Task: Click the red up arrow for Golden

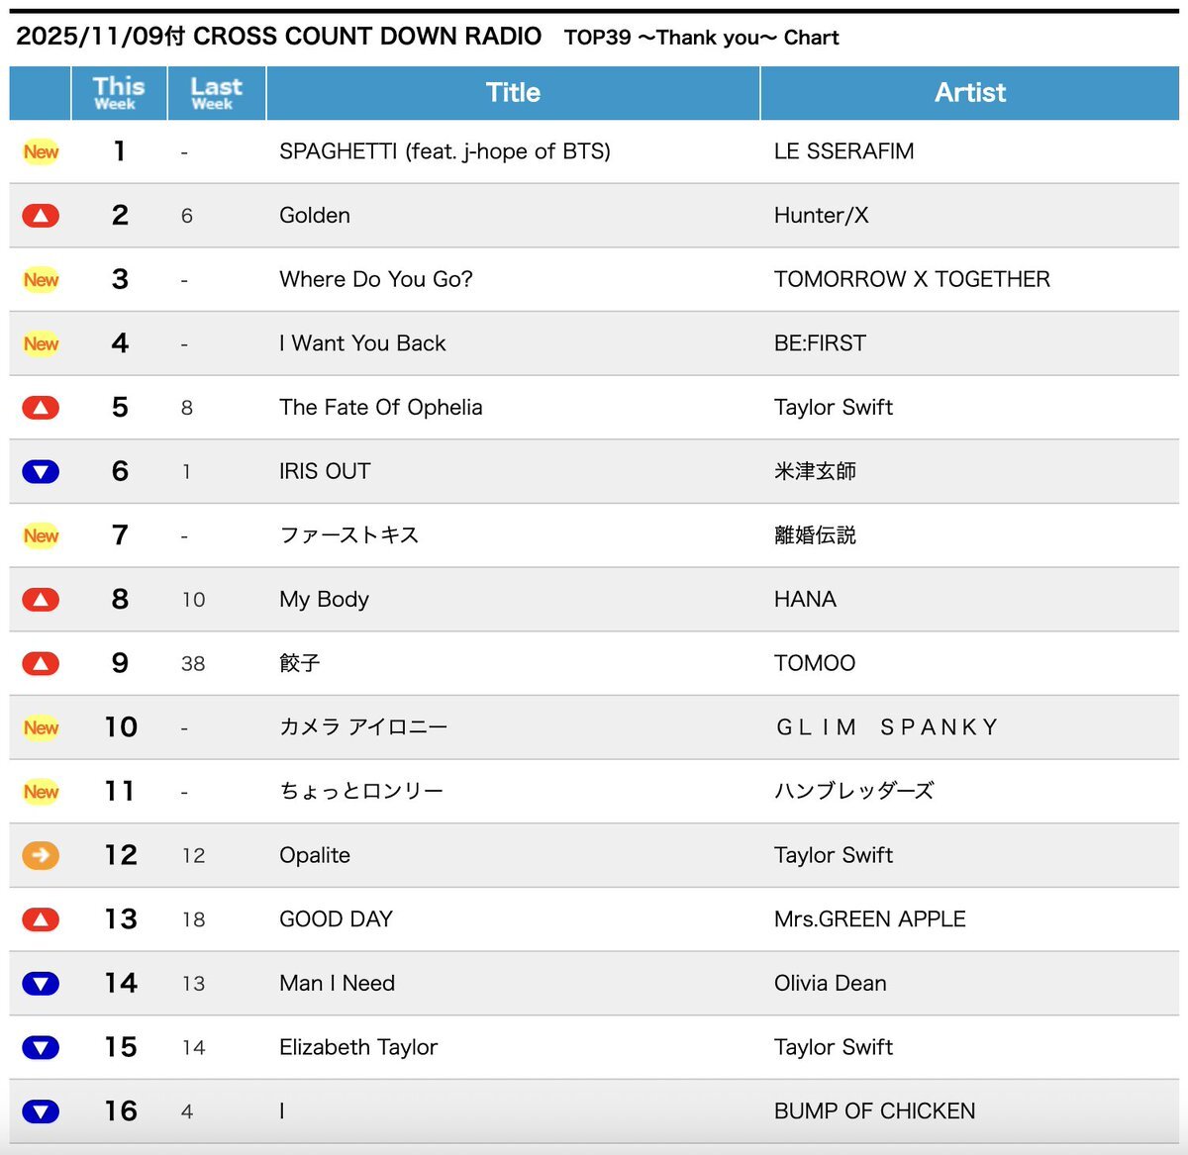Action: 41,216
